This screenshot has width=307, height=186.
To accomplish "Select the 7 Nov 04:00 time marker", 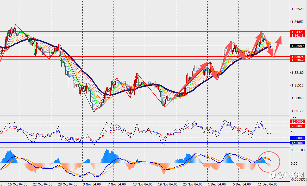I will coord(117,184).
